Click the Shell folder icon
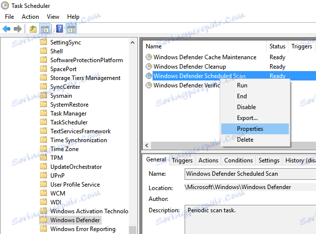 click(43, 51)
